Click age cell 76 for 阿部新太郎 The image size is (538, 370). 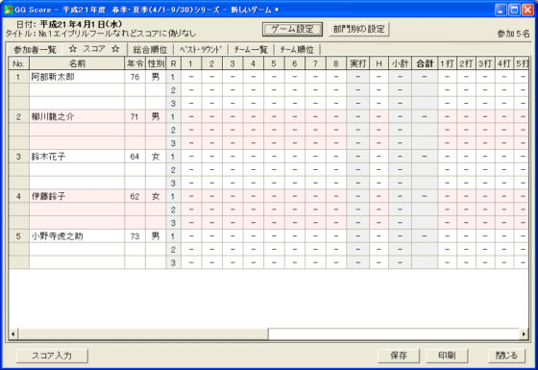point(134,77)
